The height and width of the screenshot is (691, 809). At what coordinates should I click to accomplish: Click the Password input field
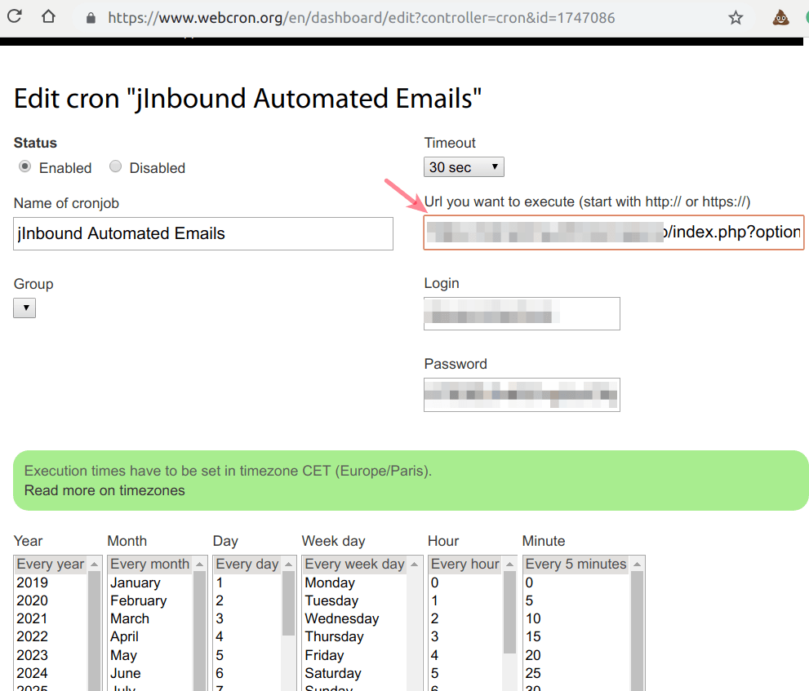click(522, 395)
